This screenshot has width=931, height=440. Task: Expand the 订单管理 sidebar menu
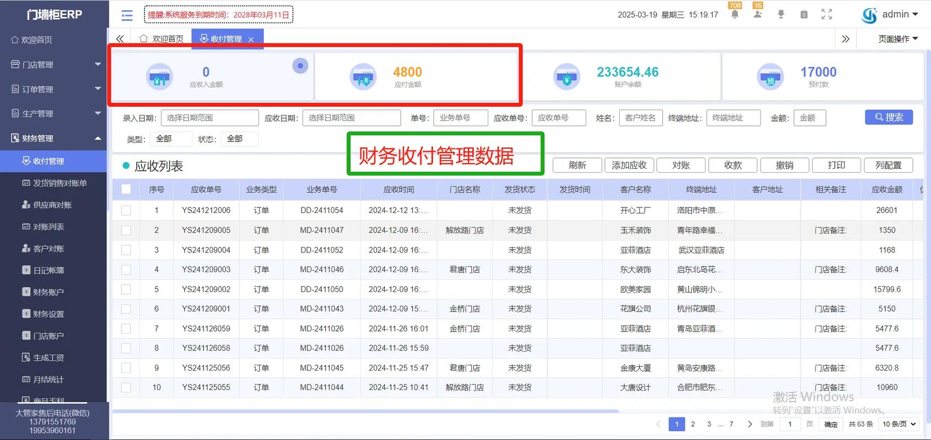coord(54,89)
